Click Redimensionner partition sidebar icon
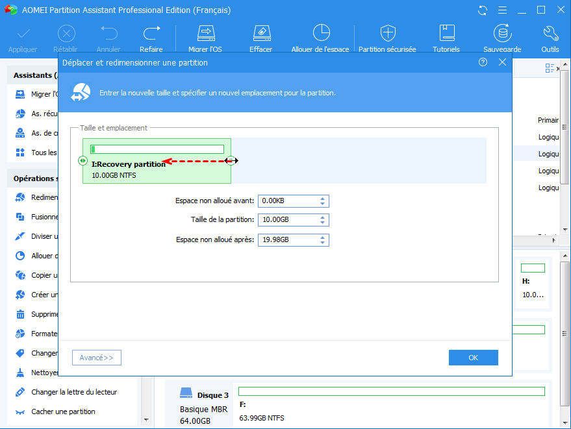The height and width of the screenshot is (429, 571). [20, 197]
